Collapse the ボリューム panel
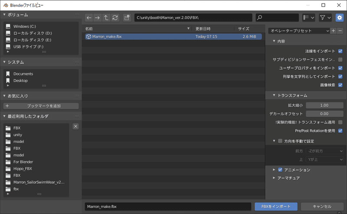The image size is (347, 214). (x=4, y=15)
